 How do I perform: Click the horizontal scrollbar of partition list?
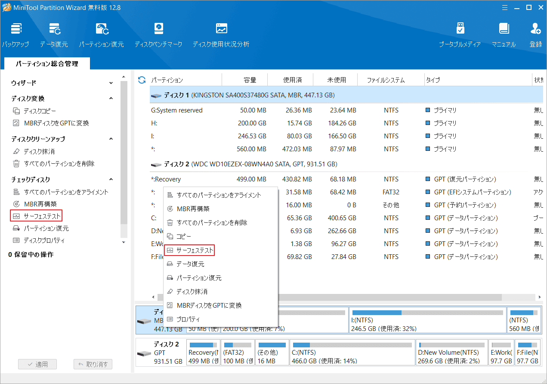(330, 297)
